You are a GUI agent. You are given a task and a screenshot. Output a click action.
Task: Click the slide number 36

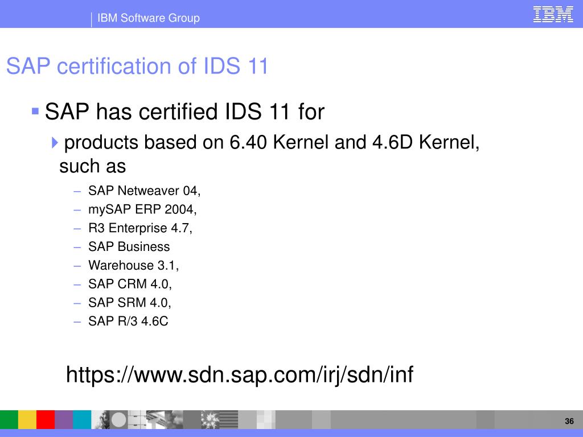pos(569,421)
